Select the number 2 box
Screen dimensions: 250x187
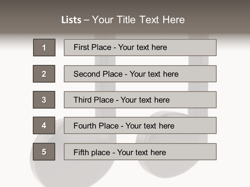pos(44,74)
